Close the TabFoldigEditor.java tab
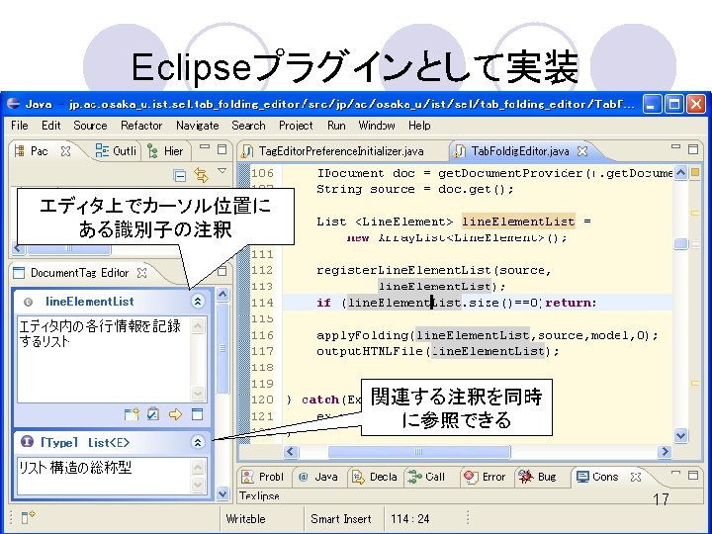712x534 pixels. click(x=582, y=151)
